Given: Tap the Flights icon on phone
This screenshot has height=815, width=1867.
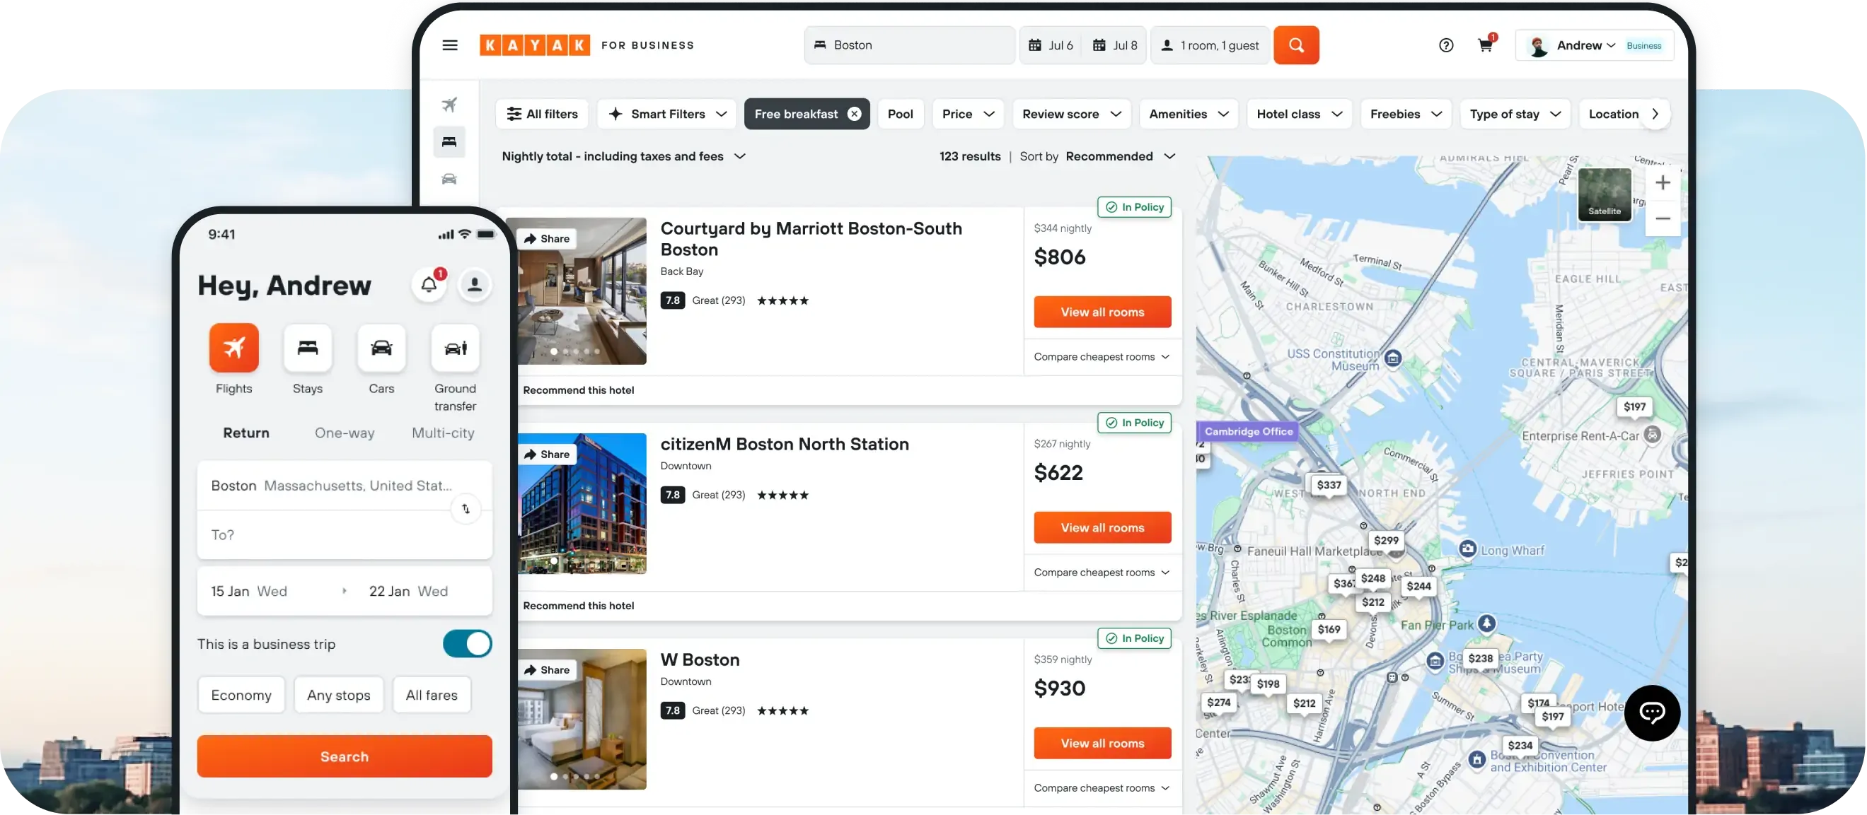Looking at the screenshot, I should click(x=234, y=348).
